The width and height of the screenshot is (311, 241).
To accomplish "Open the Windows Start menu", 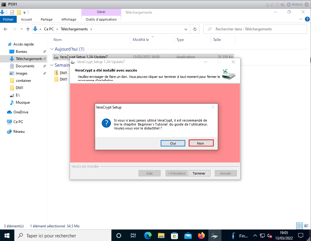I will 7,236.
